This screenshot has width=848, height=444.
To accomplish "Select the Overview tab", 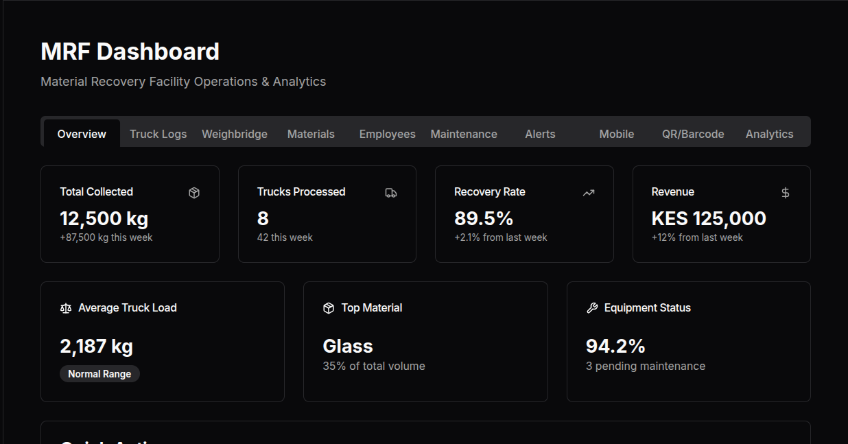I will (82, 134).
